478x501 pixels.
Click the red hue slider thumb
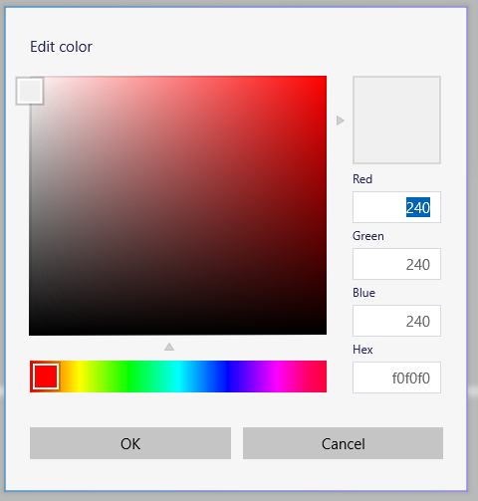point(46,376)
